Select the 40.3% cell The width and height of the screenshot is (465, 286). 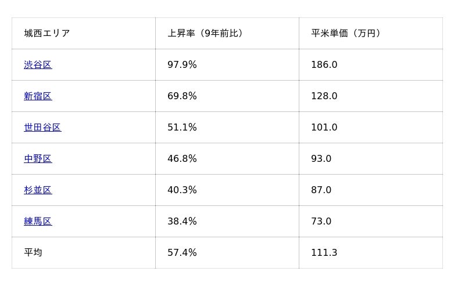point(182,190)
